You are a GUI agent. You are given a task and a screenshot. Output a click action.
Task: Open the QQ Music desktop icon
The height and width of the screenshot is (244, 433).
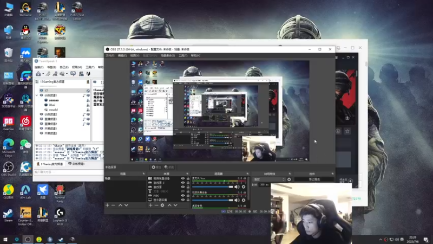click(x=8, y=192)
